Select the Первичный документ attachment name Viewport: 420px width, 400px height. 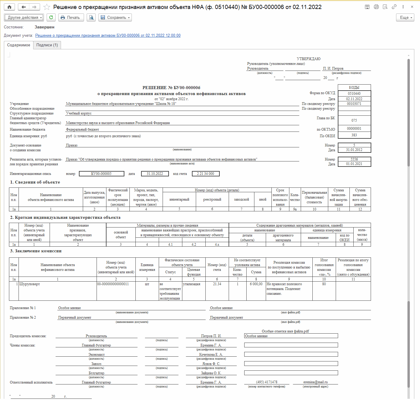pos(75,317)
